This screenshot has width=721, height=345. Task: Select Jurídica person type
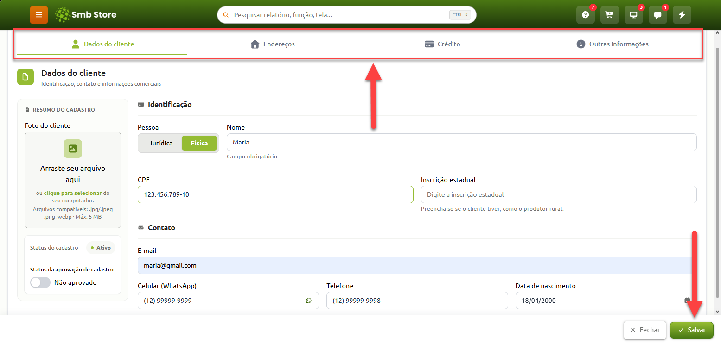point(161,143)
